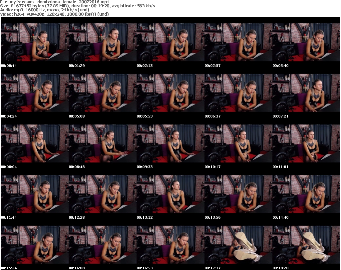Click timestamp text 00:13:56

tap(212, 217)
